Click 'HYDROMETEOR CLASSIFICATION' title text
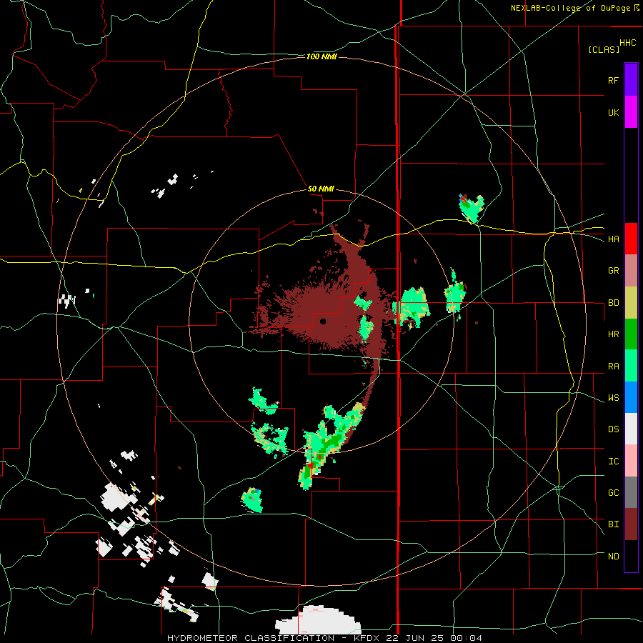 (251, 638)
